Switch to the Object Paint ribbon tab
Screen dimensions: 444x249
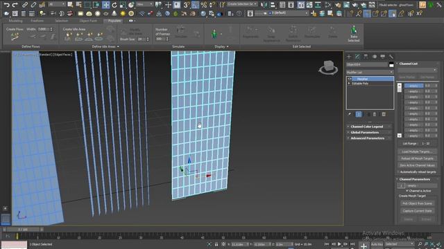[x=88, y=21]
